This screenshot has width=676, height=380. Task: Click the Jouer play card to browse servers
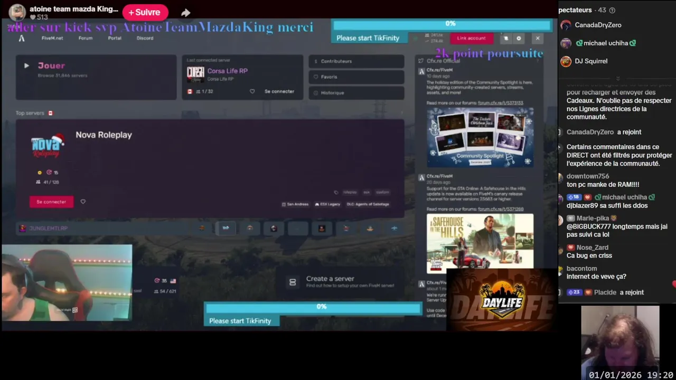(x=96, y=77)
